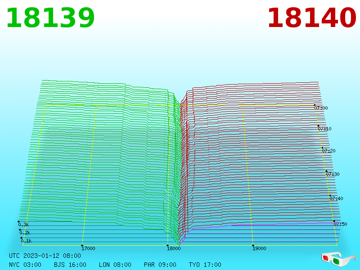Click the 07:00 time axis marker
Screen dimensions: 360x270
(x=321, y=108)
